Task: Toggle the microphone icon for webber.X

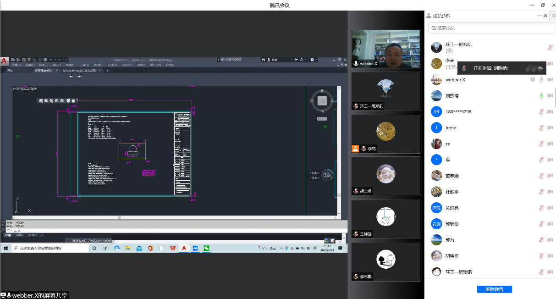Action: coord(541,80)
